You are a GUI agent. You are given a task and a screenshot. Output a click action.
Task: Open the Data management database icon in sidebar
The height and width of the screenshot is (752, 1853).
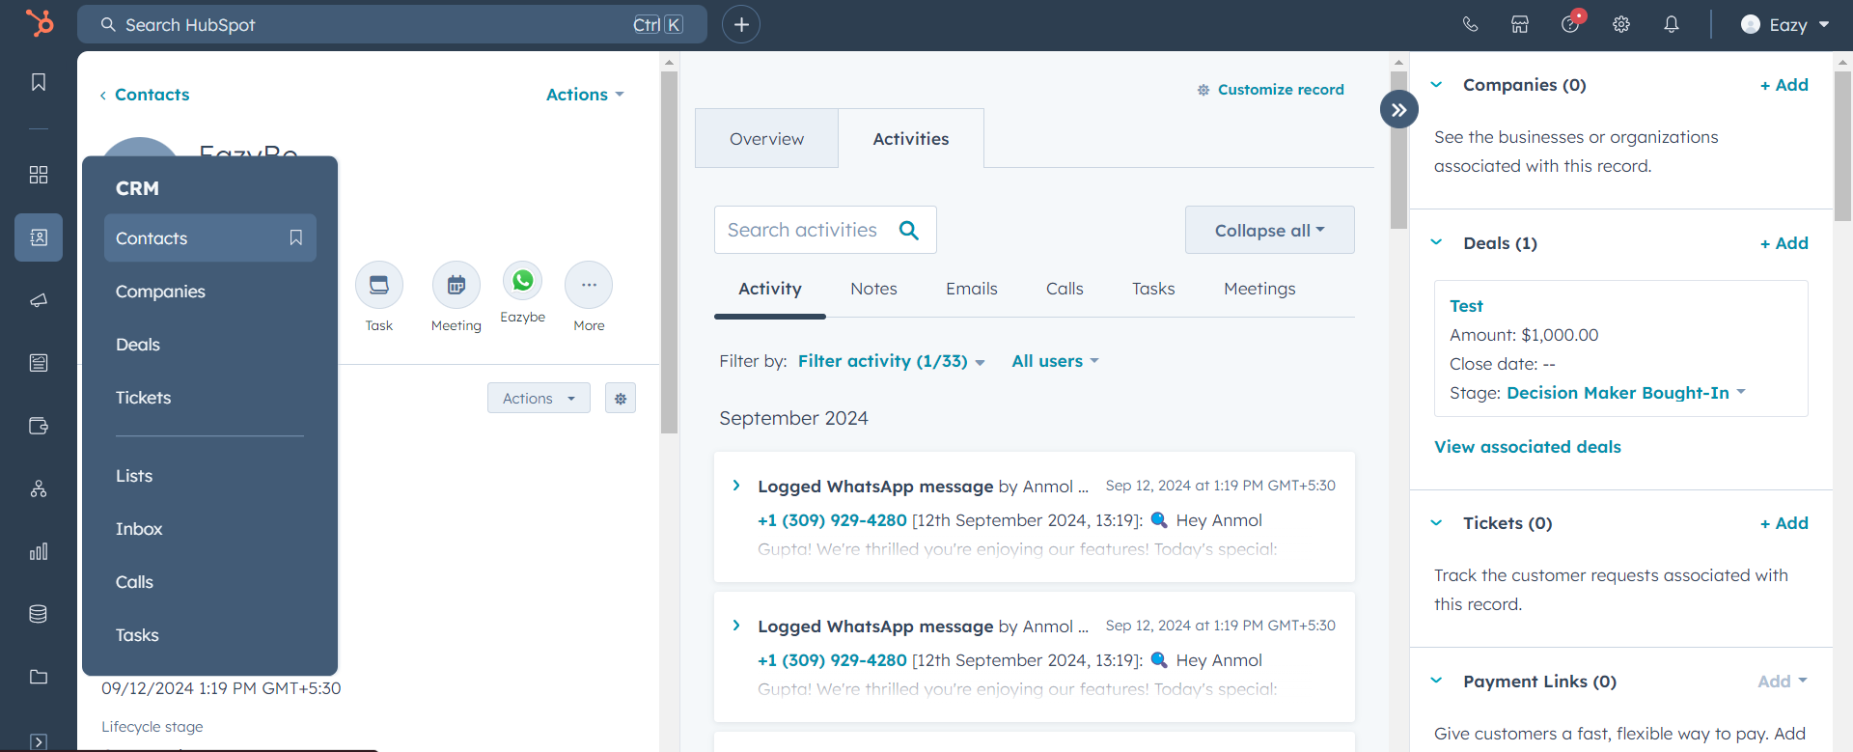pos(39,614)
